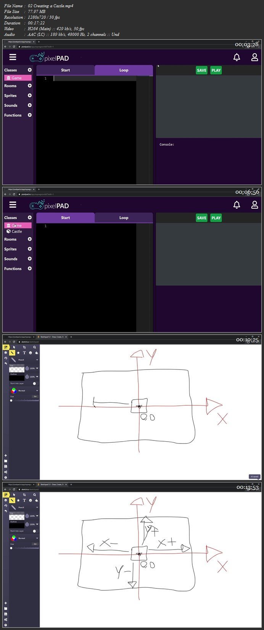The width and height of the screenshot is (264, 630).
Task: Open notifications bell in the 00:03:28 frame
Action: click(x=237, y=57)
